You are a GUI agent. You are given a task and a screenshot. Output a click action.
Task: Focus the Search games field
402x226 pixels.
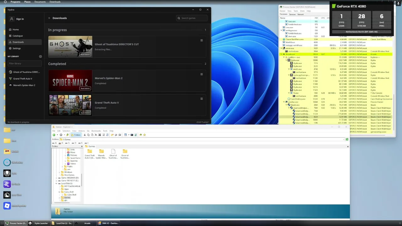pyautogui.click(x=192, y=18)
